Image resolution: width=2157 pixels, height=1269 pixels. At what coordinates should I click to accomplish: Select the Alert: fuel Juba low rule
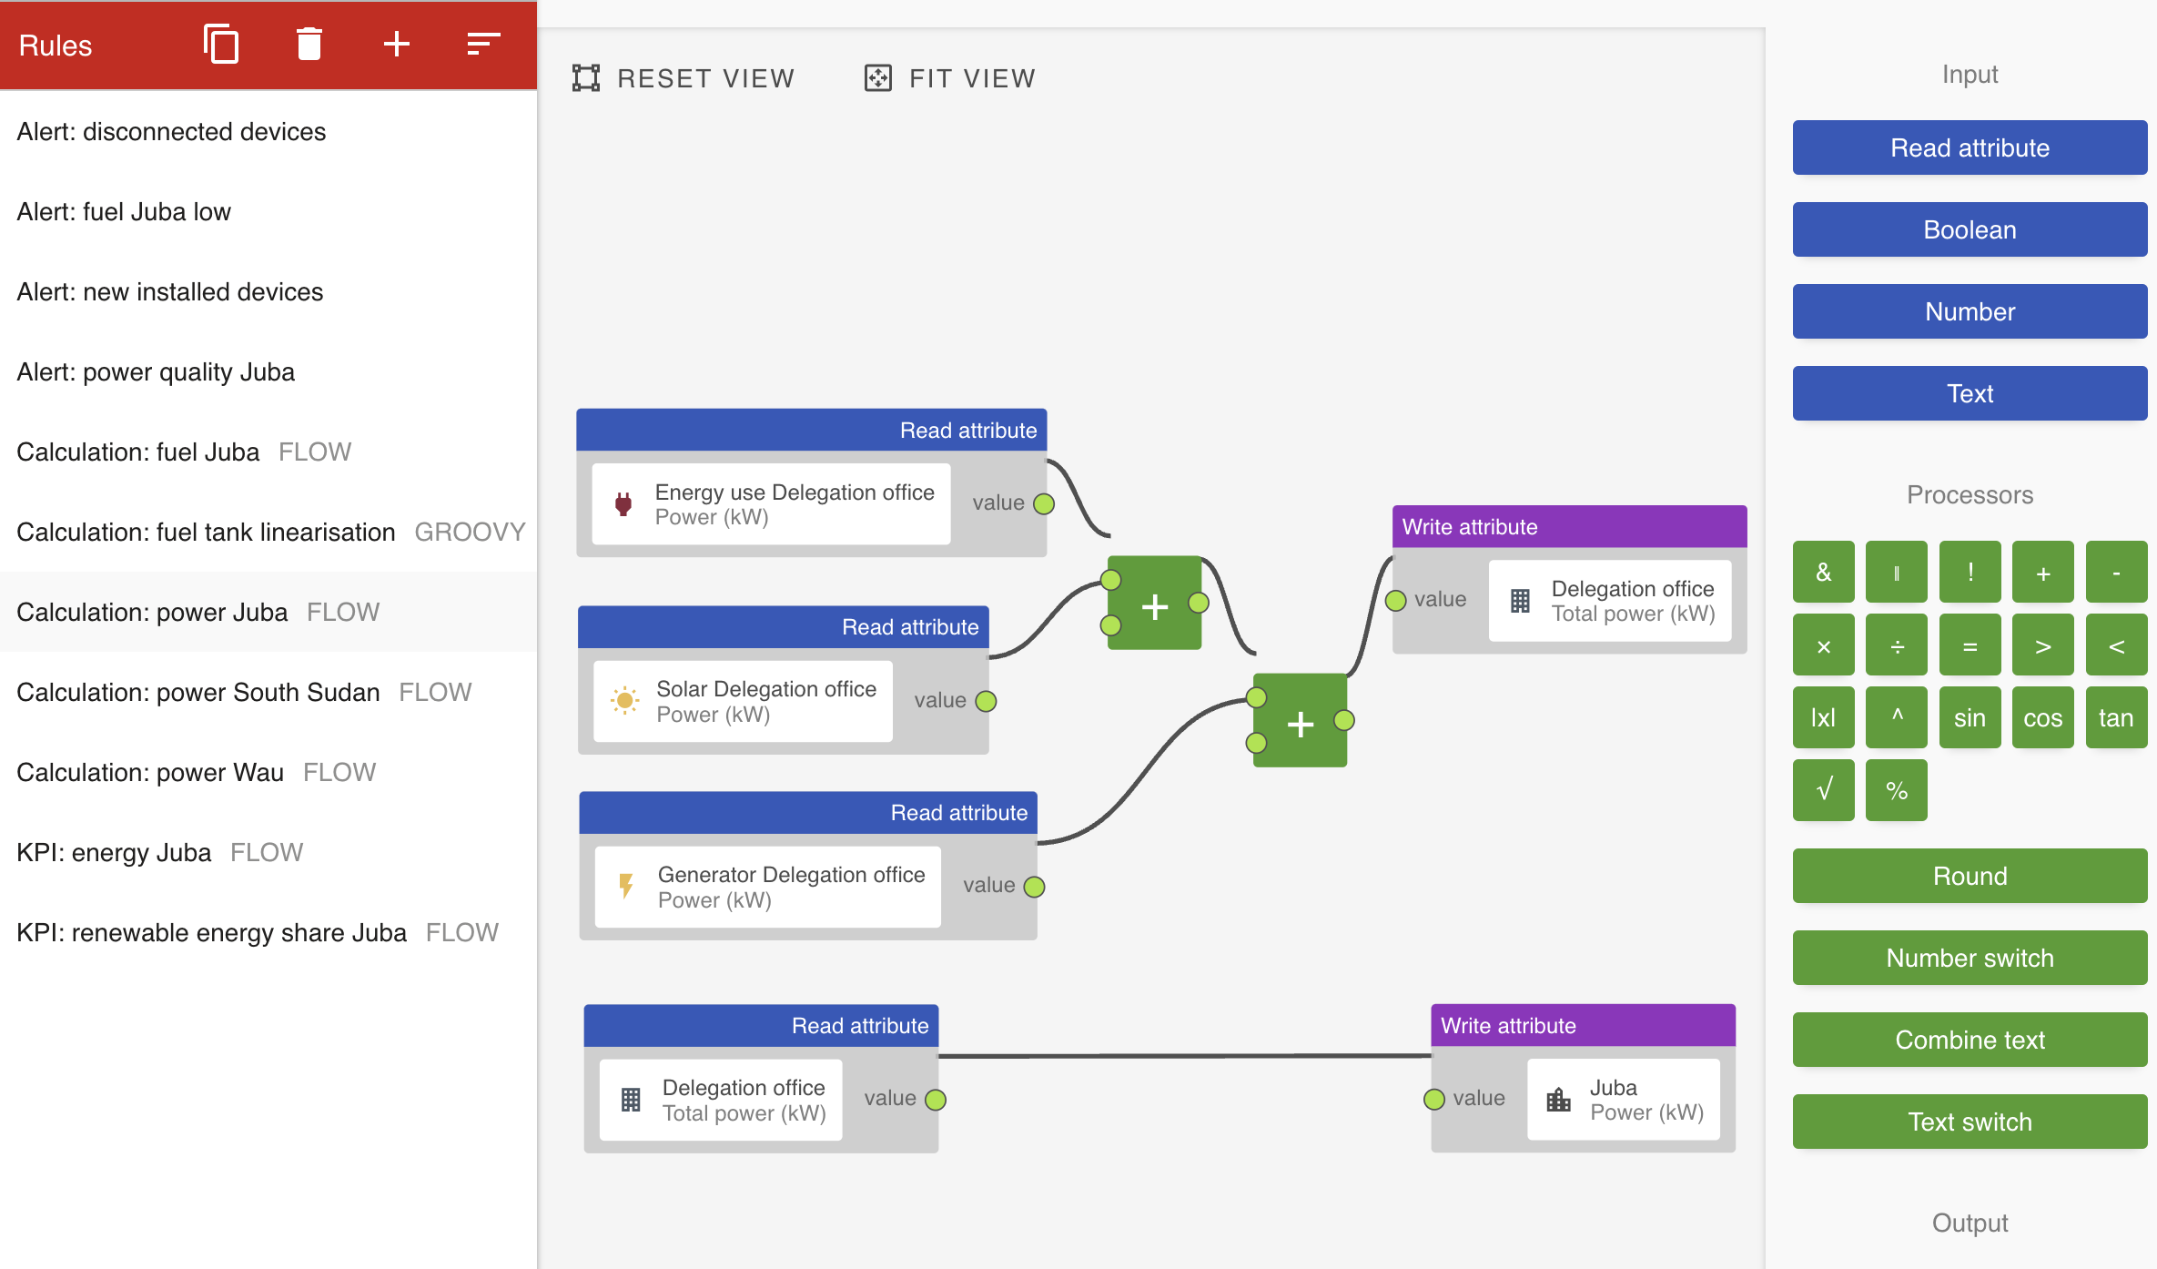[124, 211]
